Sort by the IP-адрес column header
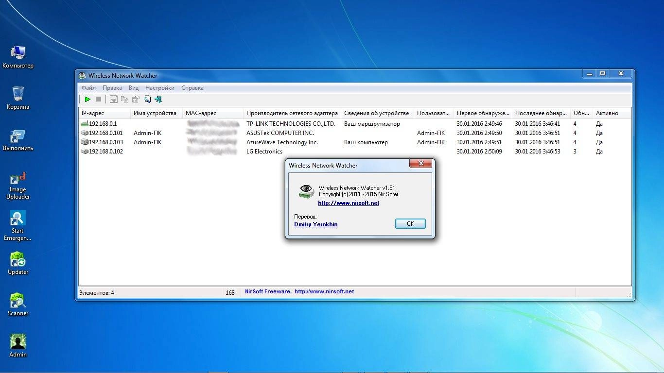The width and height of the screenshot is (664, 373). [105, 113]
